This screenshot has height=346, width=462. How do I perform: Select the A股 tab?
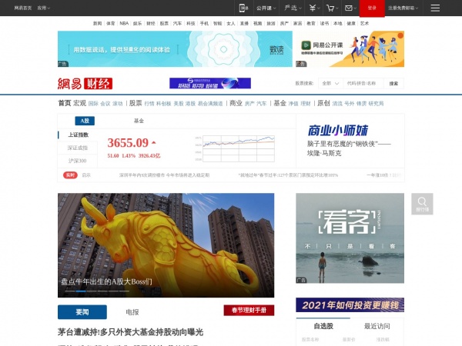tap(85, 121)
